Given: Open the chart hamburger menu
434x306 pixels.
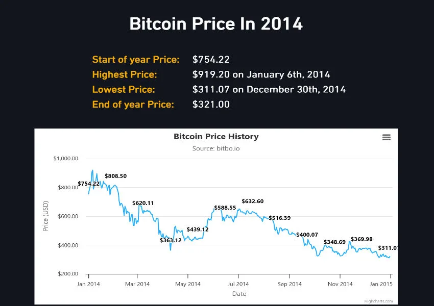Looking at the screenshot, I should [x=387, y=137].
